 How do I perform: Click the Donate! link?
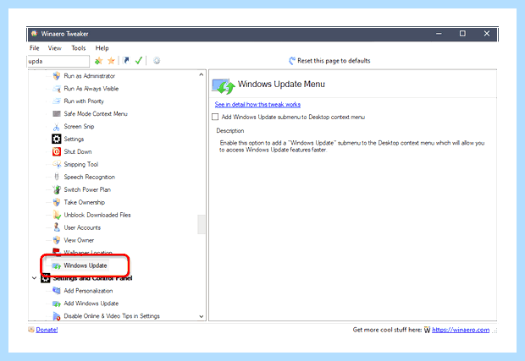click(47, 330)
